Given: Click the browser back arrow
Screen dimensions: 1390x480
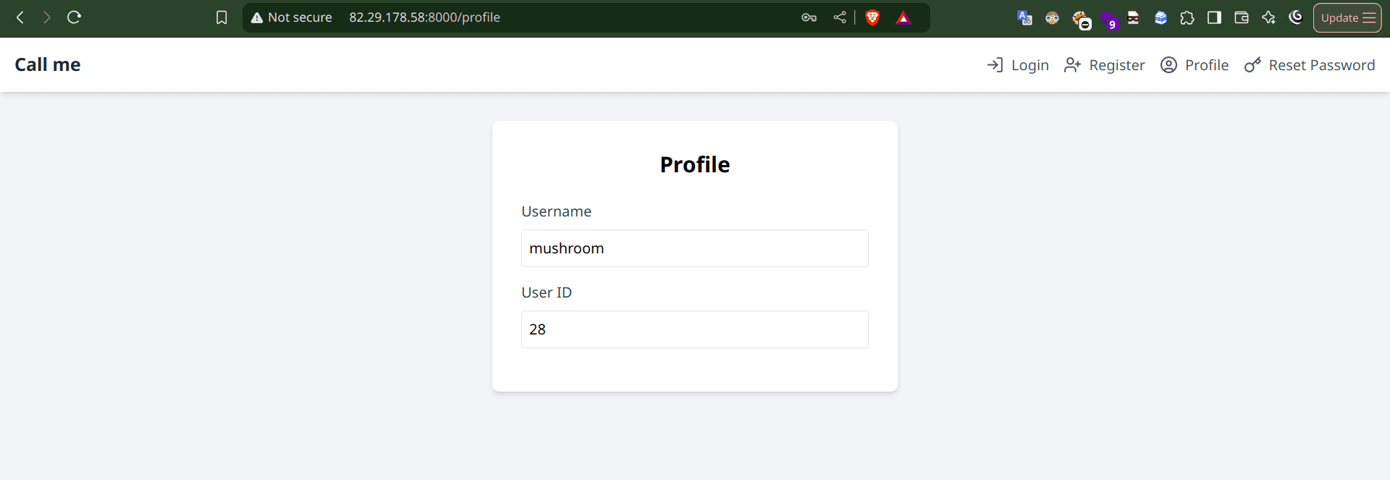Looking at the screenshot, I should 20,17.
